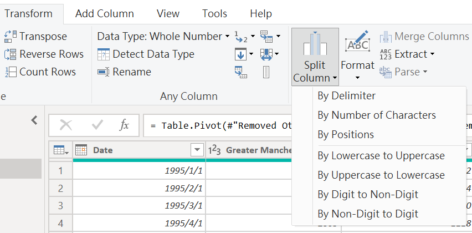
Task: Select row number 1 header
Action: (60, 171)
